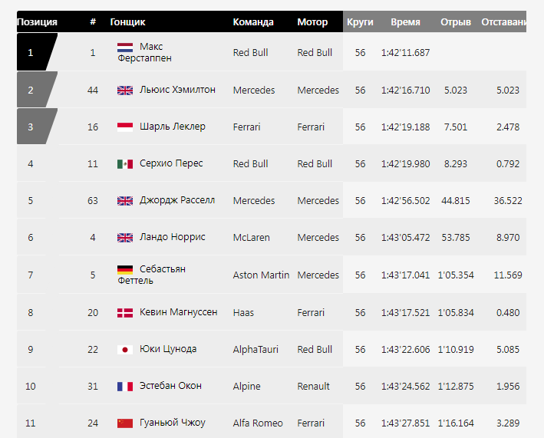The height and width of the screenshot is (438, 544).
Task: Click the Круги column header
Action: (360, 22)
